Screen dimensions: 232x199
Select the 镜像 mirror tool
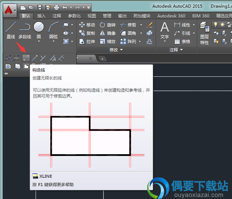[107, 33]
